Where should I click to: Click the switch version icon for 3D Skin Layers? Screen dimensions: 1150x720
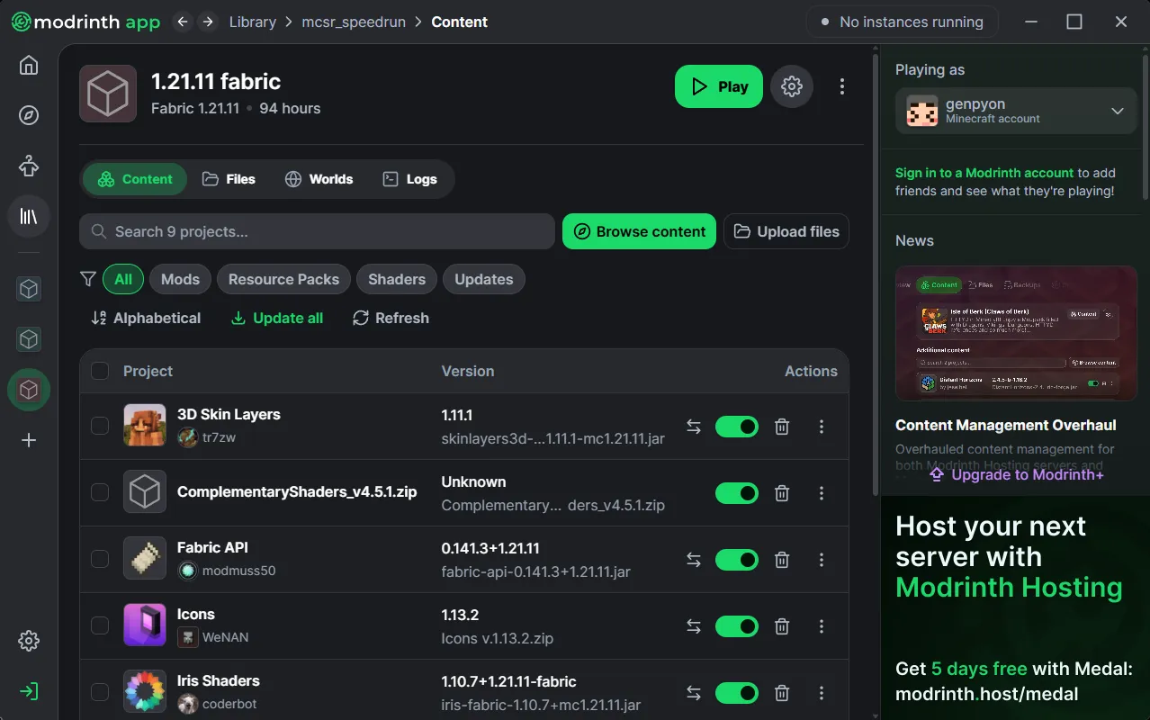[693, 427]
